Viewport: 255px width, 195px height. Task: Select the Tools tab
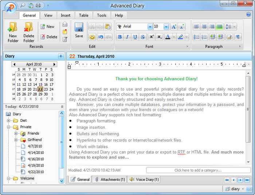pyautogui.click(x=102, y=15)
